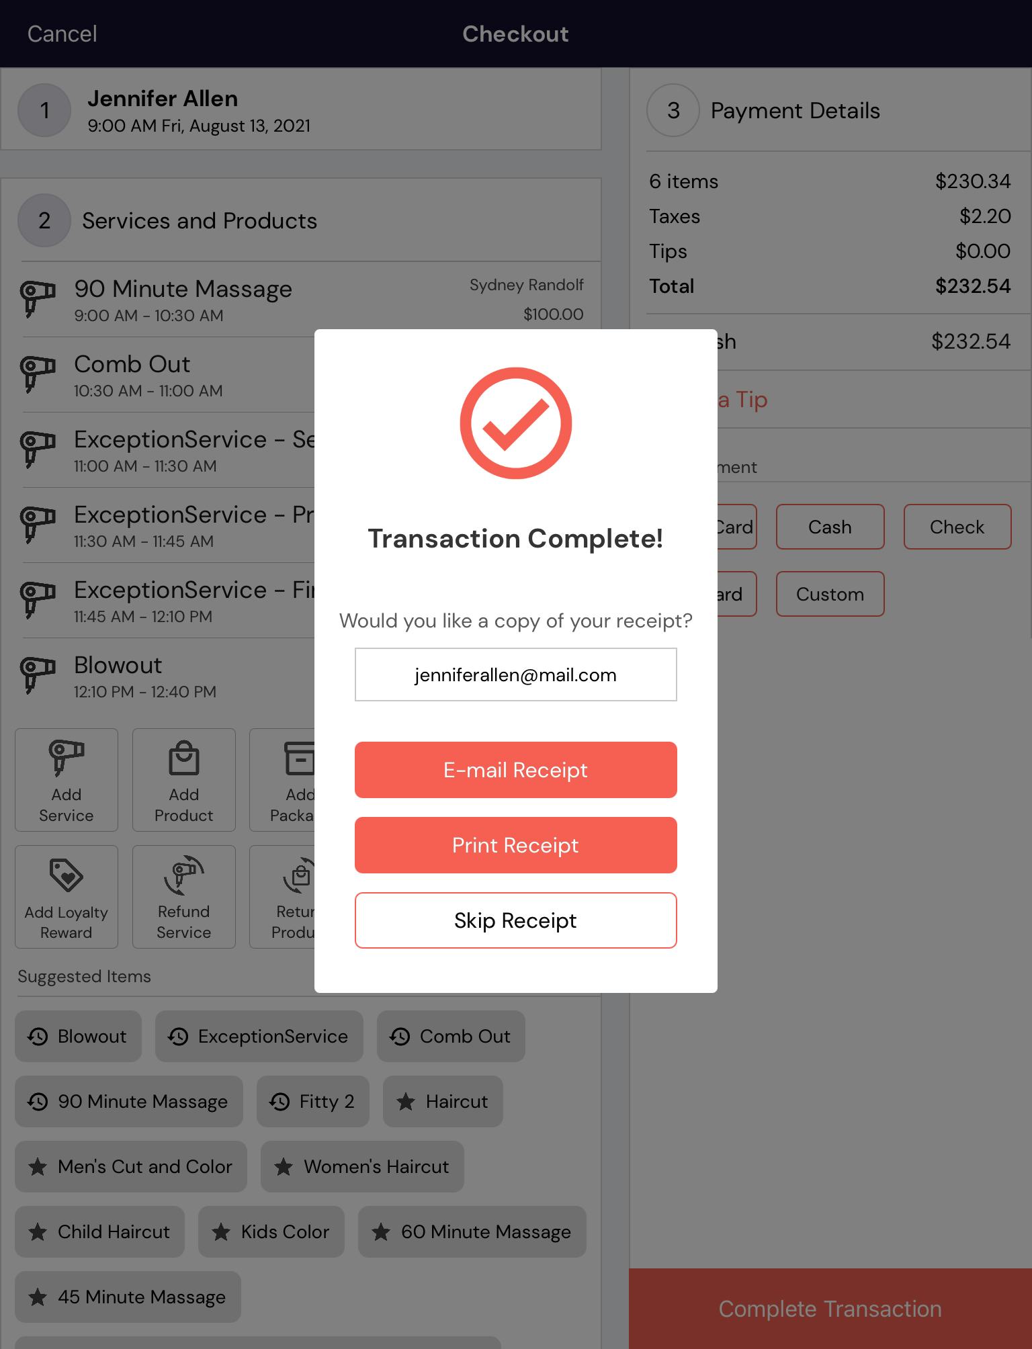Viewport: 1032px width, 1349px height.
Task: Open step 1 Jennifer Allen section
Action: point(301,110)
